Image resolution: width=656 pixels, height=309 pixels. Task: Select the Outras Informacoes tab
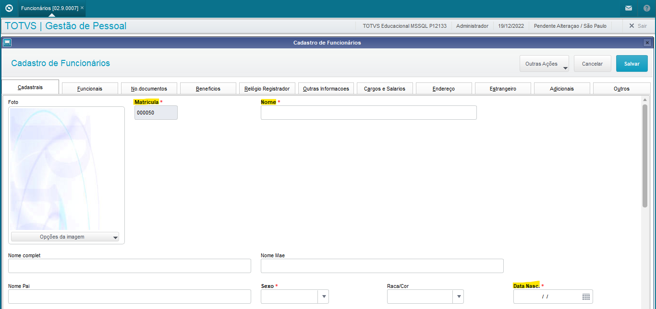(x=326, y=89)
